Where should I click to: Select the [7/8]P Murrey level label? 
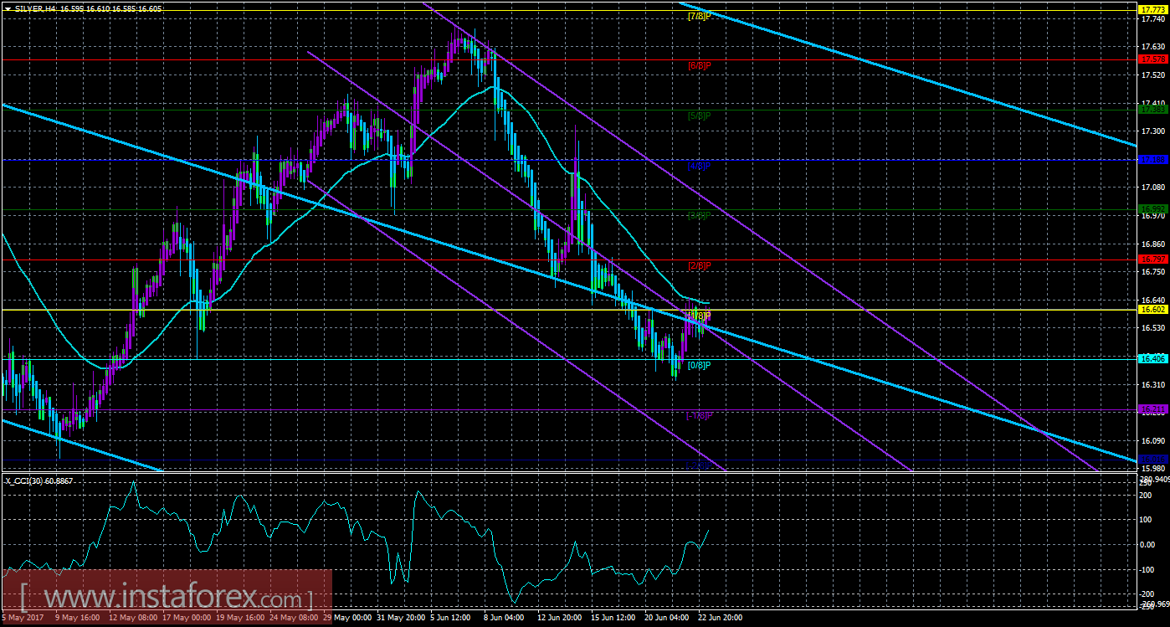click(x=699, y=16)
